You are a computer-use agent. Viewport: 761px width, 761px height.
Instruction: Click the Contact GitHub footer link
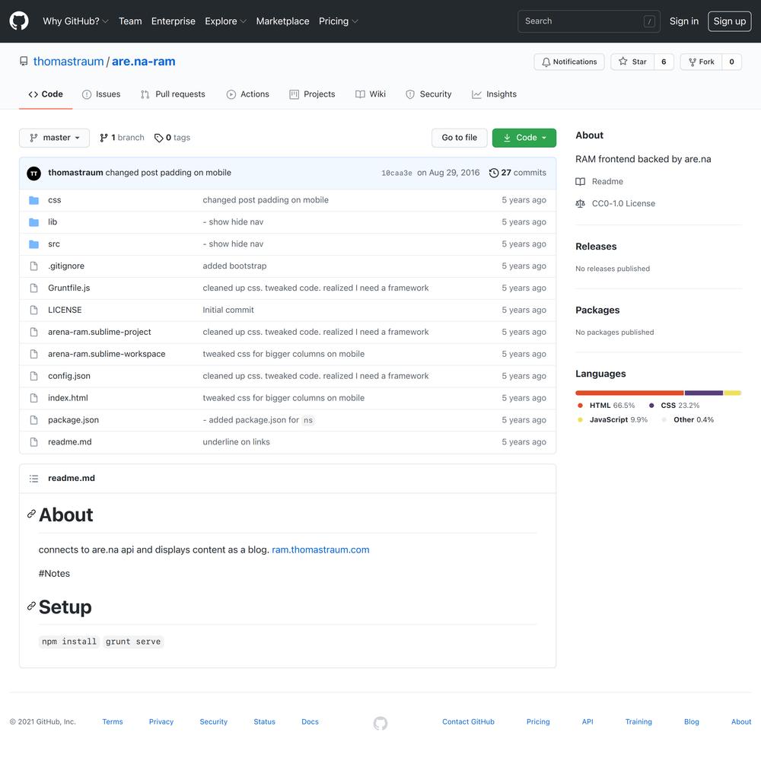[468, 721]
